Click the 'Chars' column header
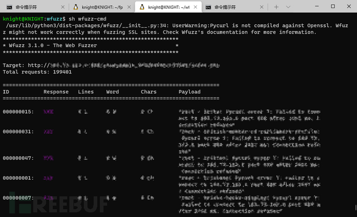The image size is (357, 217). tap(148, 92)
